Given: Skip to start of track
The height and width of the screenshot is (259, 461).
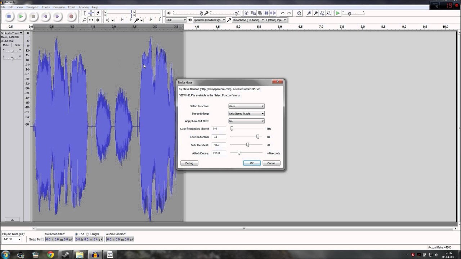Looking at the screenshot, I should pos(45,16).
